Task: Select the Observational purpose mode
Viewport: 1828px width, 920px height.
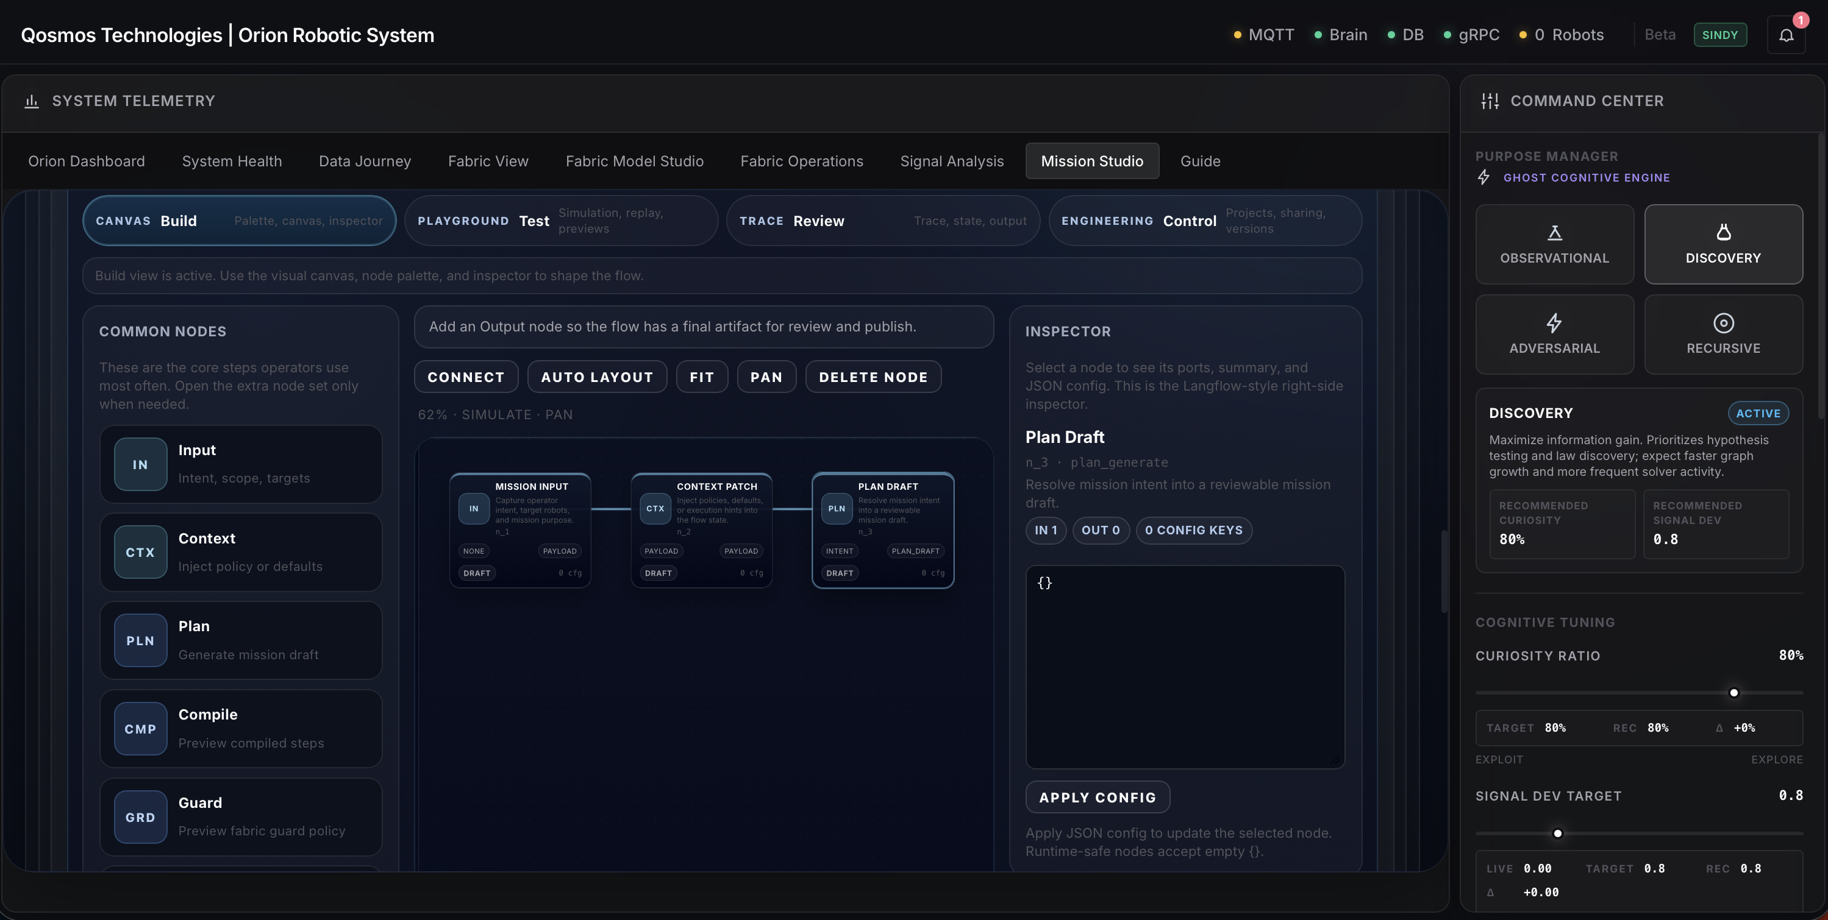Action: [x=1554, y=244]
